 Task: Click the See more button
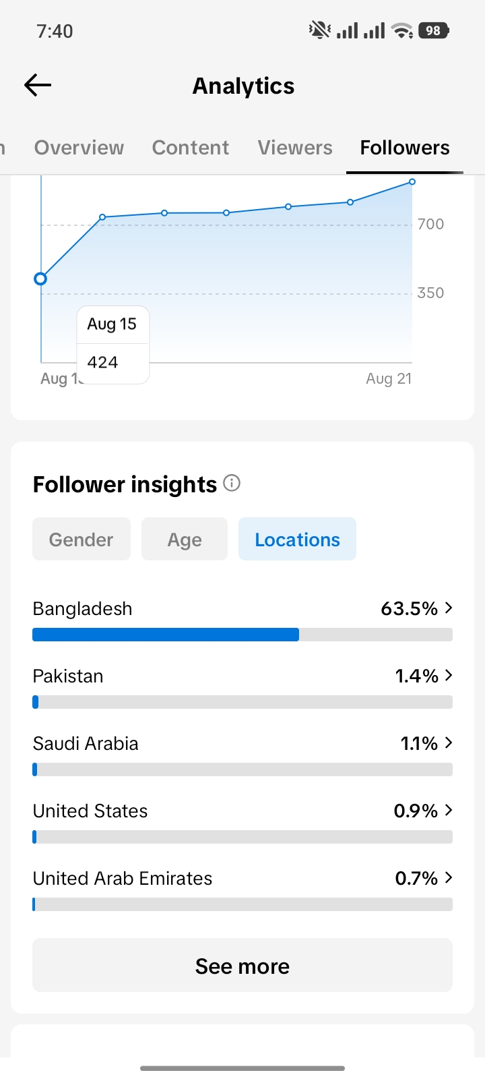tap(243, 965)
